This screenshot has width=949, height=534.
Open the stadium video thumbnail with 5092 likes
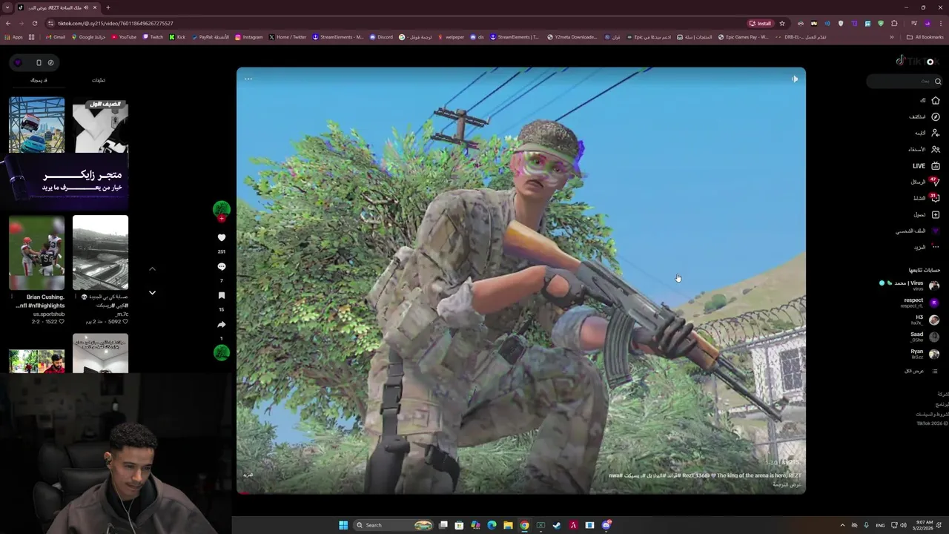[x=100, y=252]
